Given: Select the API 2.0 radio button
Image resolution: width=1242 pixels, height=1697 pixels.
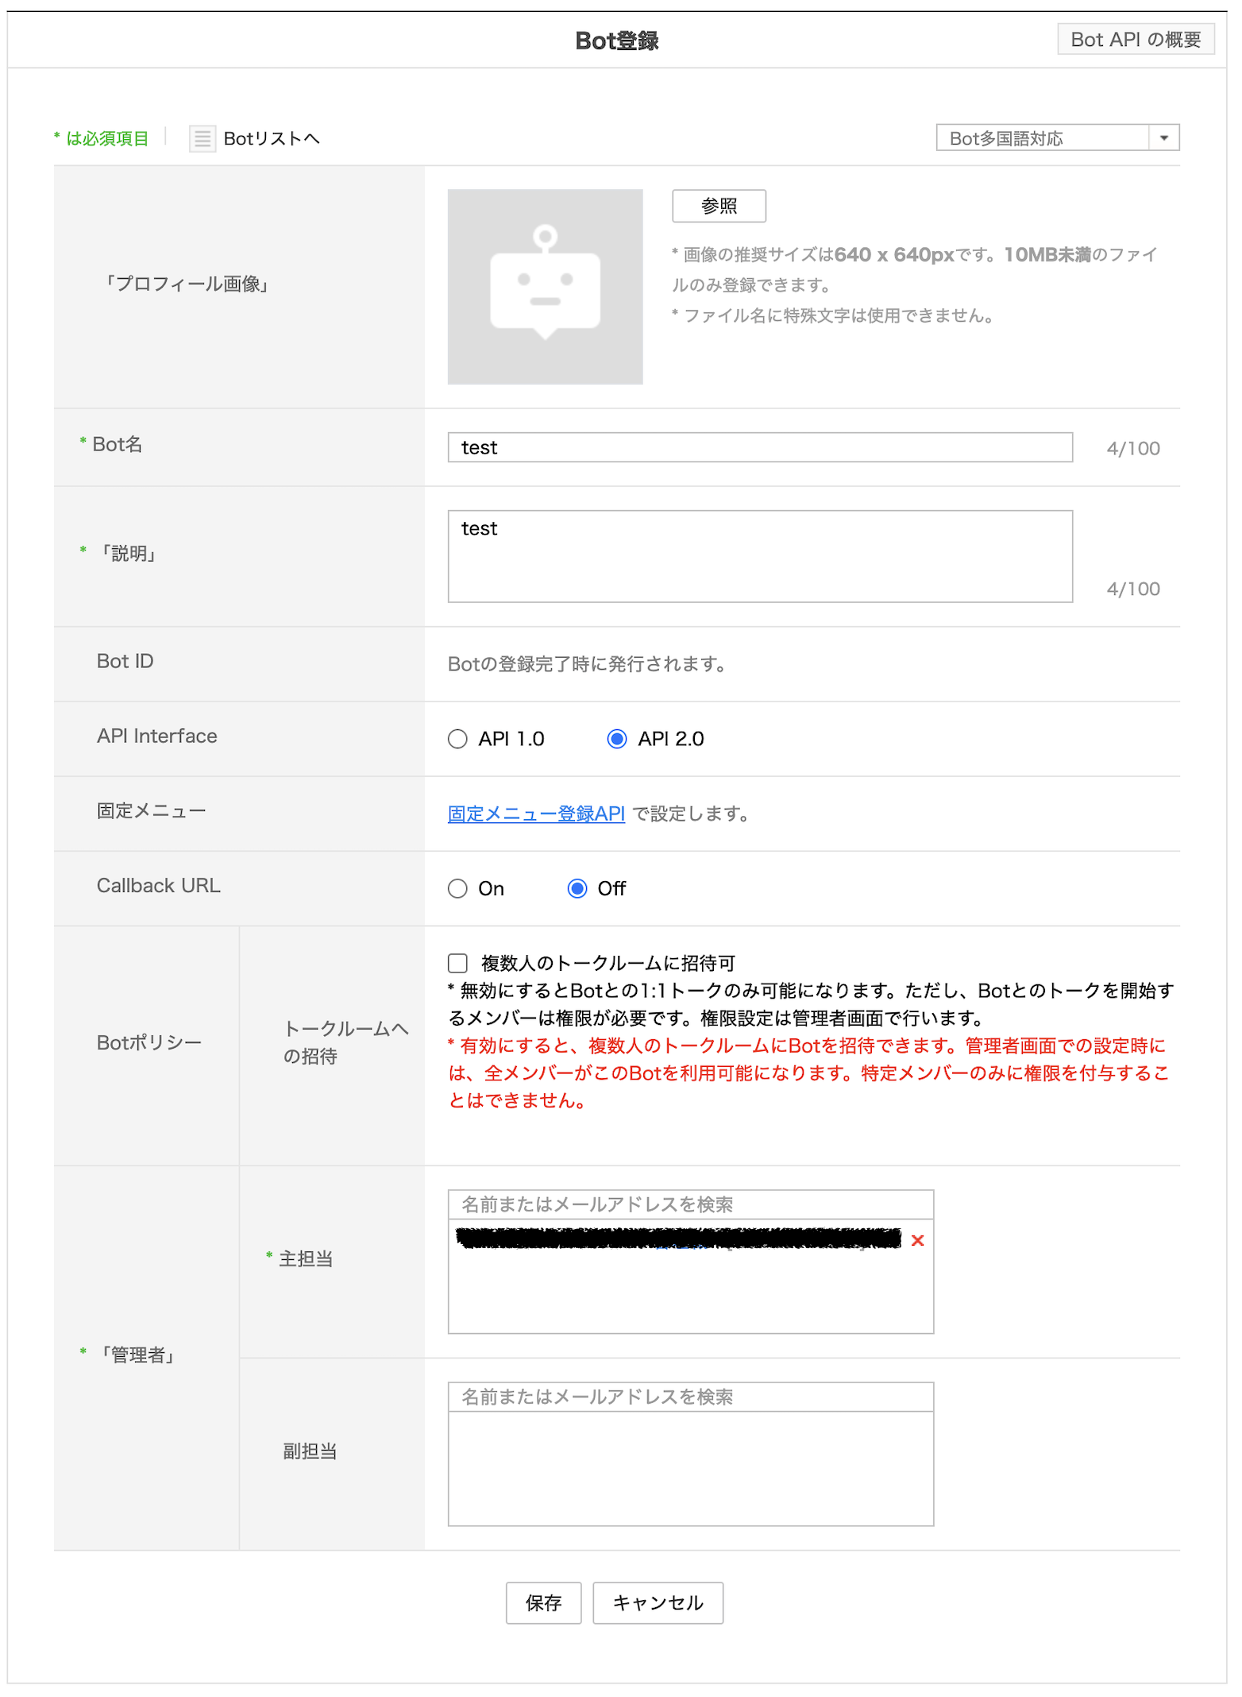Looking at the screenshot, I should [x=617, y=739].
